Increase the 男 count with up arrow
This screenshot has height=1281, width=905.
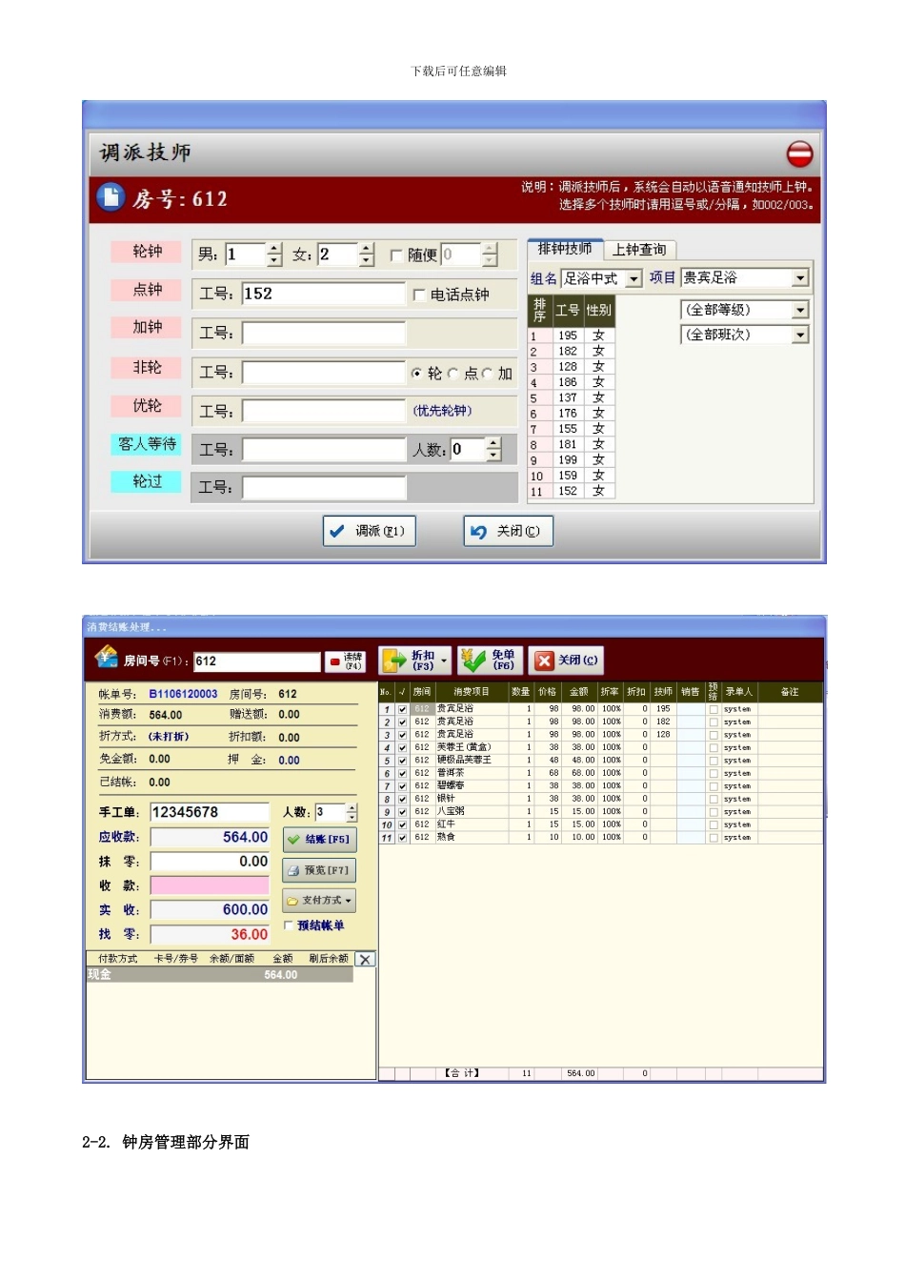[x=274, y=249]
